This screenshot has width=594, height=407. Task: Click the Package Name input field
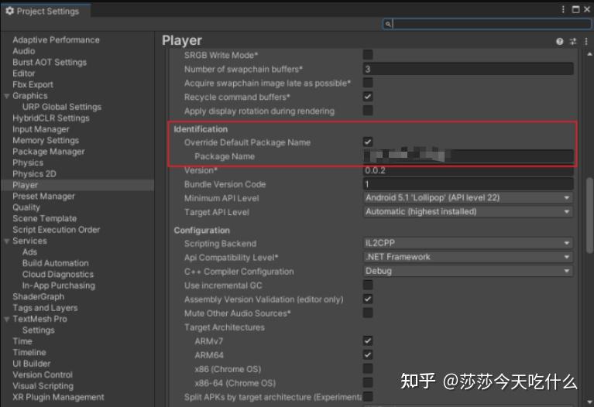click(468, 156)
